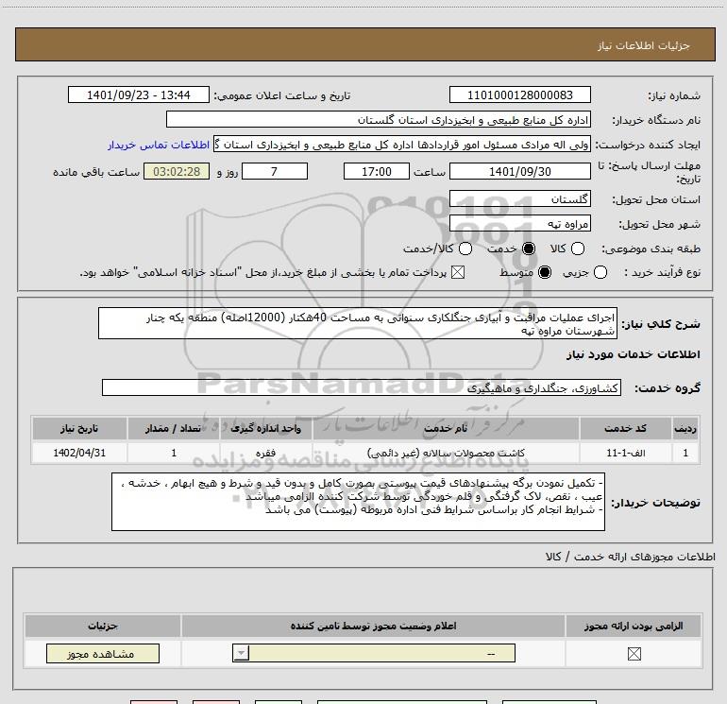Select the کالا/خدمت radio button
This screenshot has height=704, width=727.
click(x=465, y=249)
